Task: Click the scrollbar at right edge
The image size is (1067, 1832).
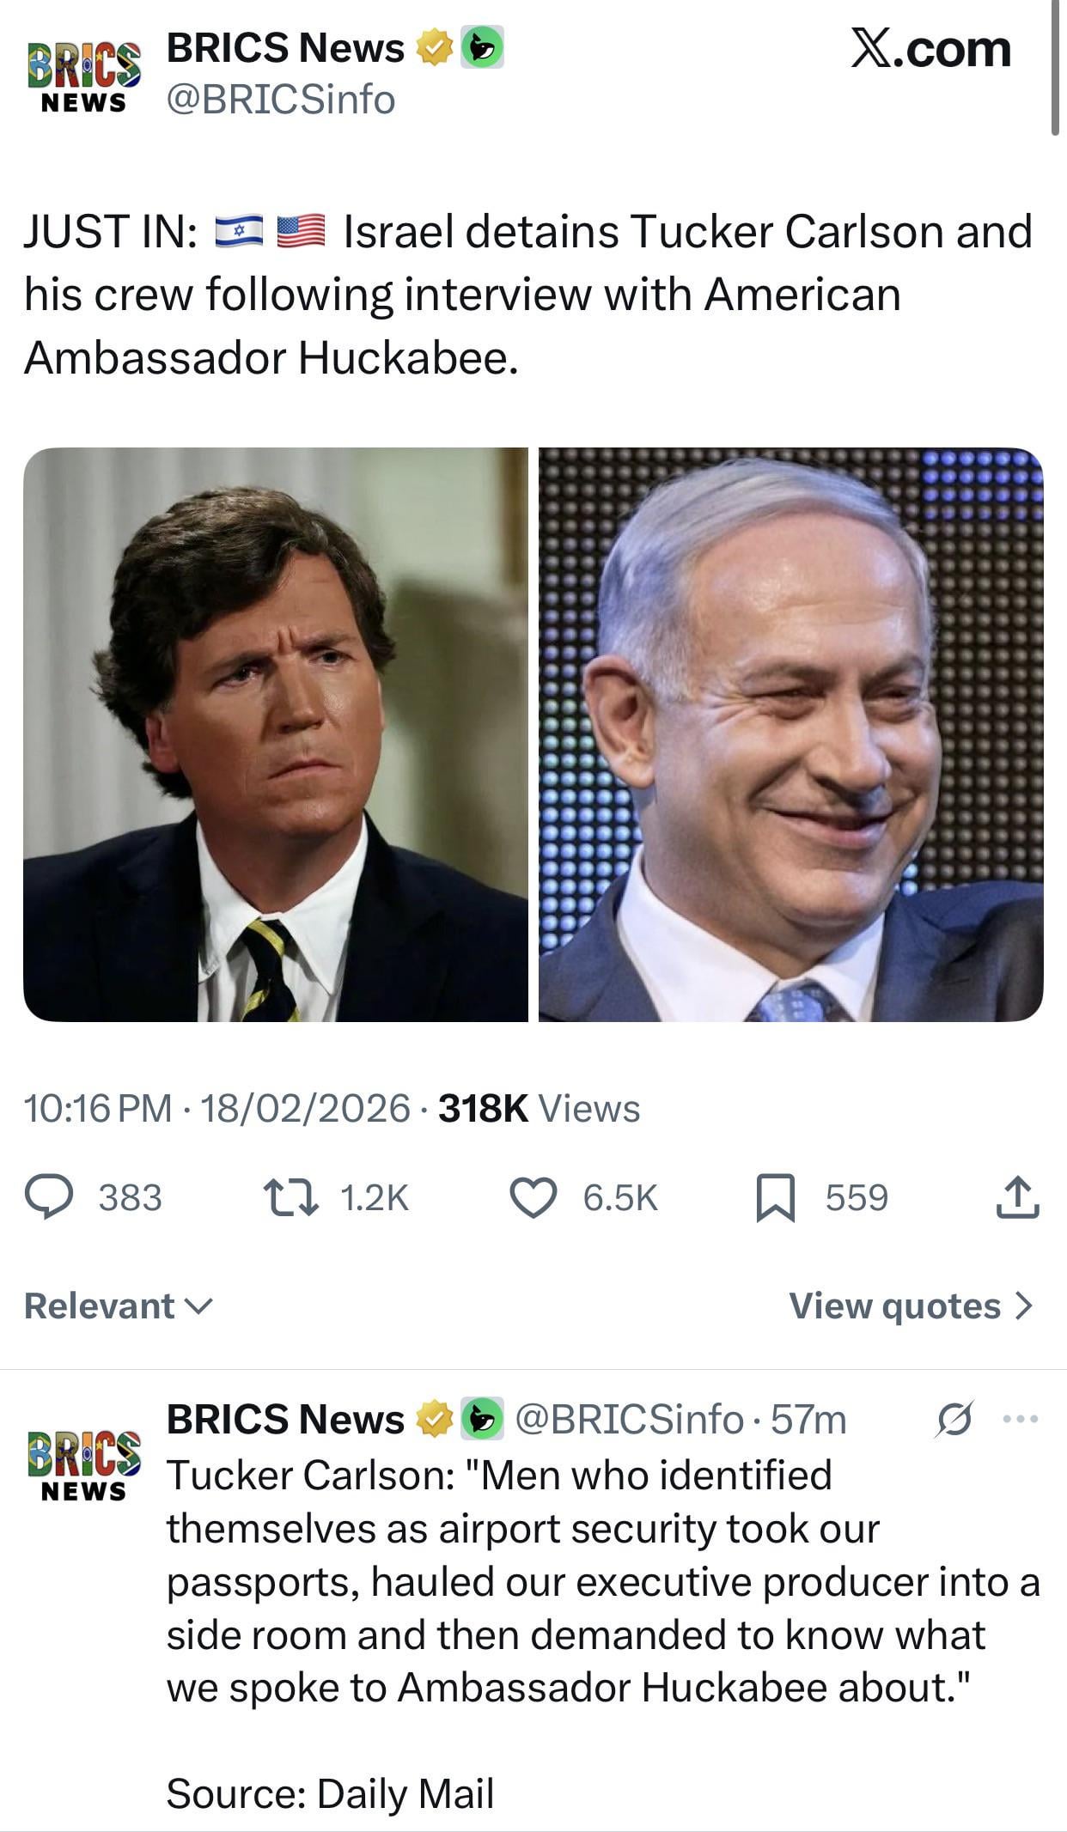Action: (1055, 69)
